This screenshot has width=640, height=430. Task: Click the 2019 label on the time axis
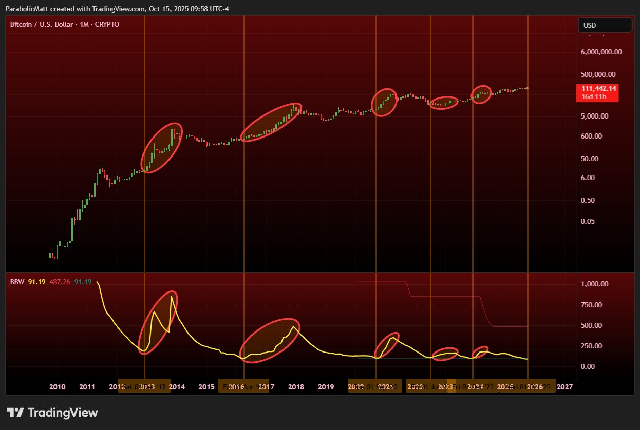click(x=325, y=387)
